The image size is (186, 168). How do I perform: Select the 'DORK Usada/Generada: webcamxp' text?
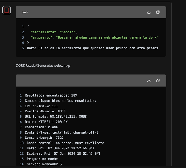point(43,66)
